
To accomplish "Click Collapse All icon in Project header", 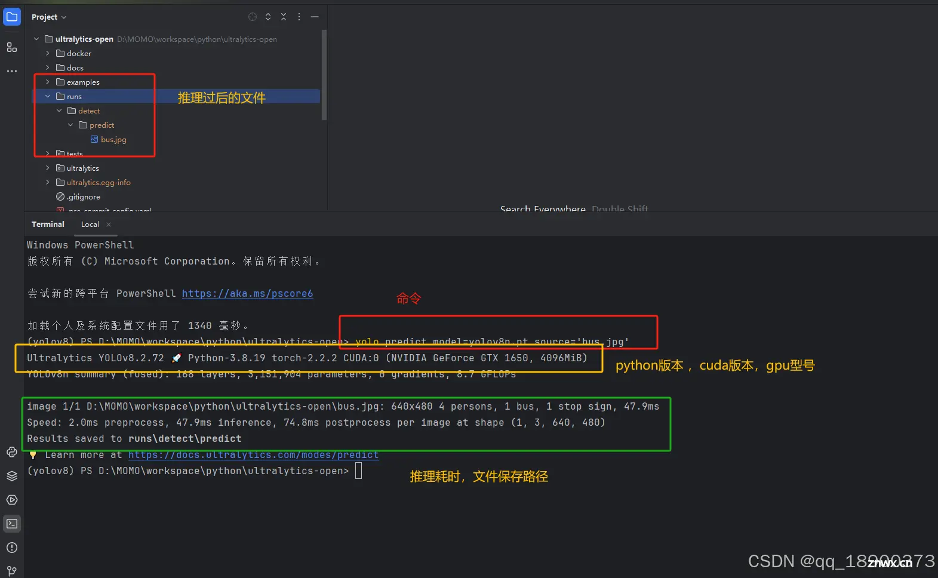I will pyautogui.click(x=284, y=17).
